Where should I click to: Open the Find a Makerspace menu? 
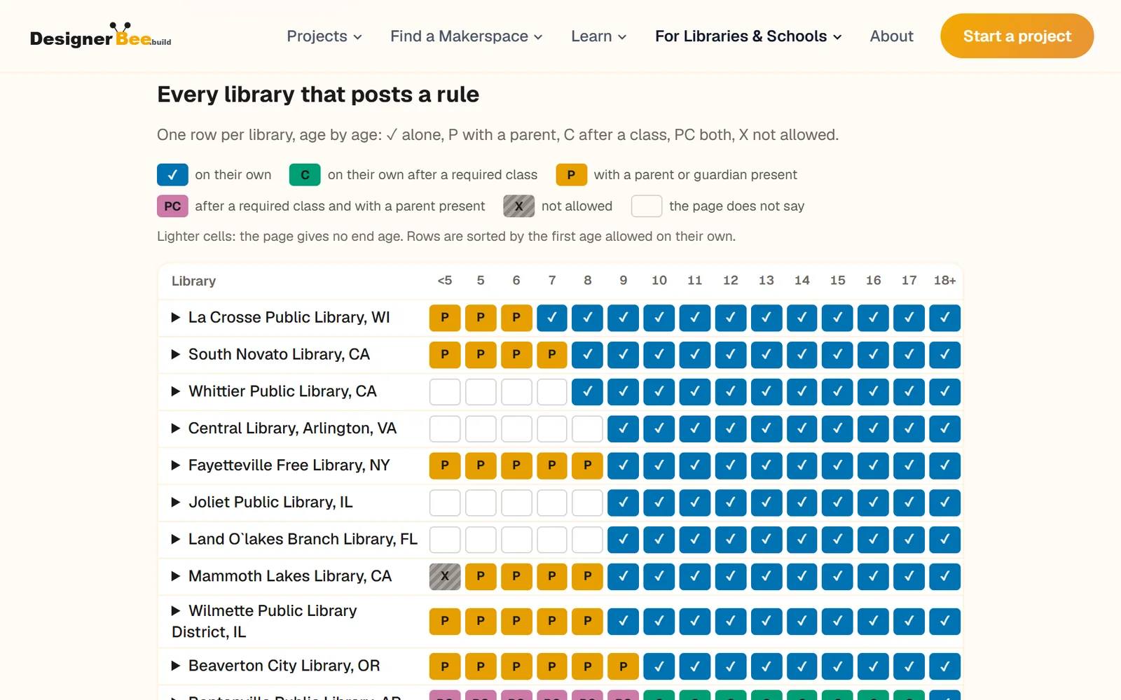[467, 36]
